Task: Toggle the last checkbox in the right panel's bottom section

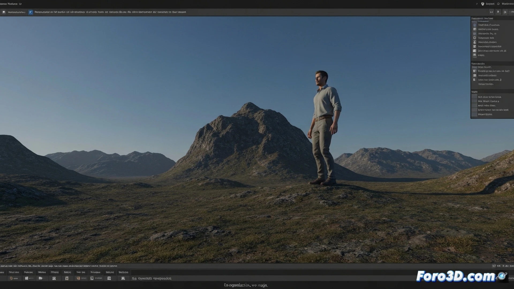Action: (x=474, y=114)
